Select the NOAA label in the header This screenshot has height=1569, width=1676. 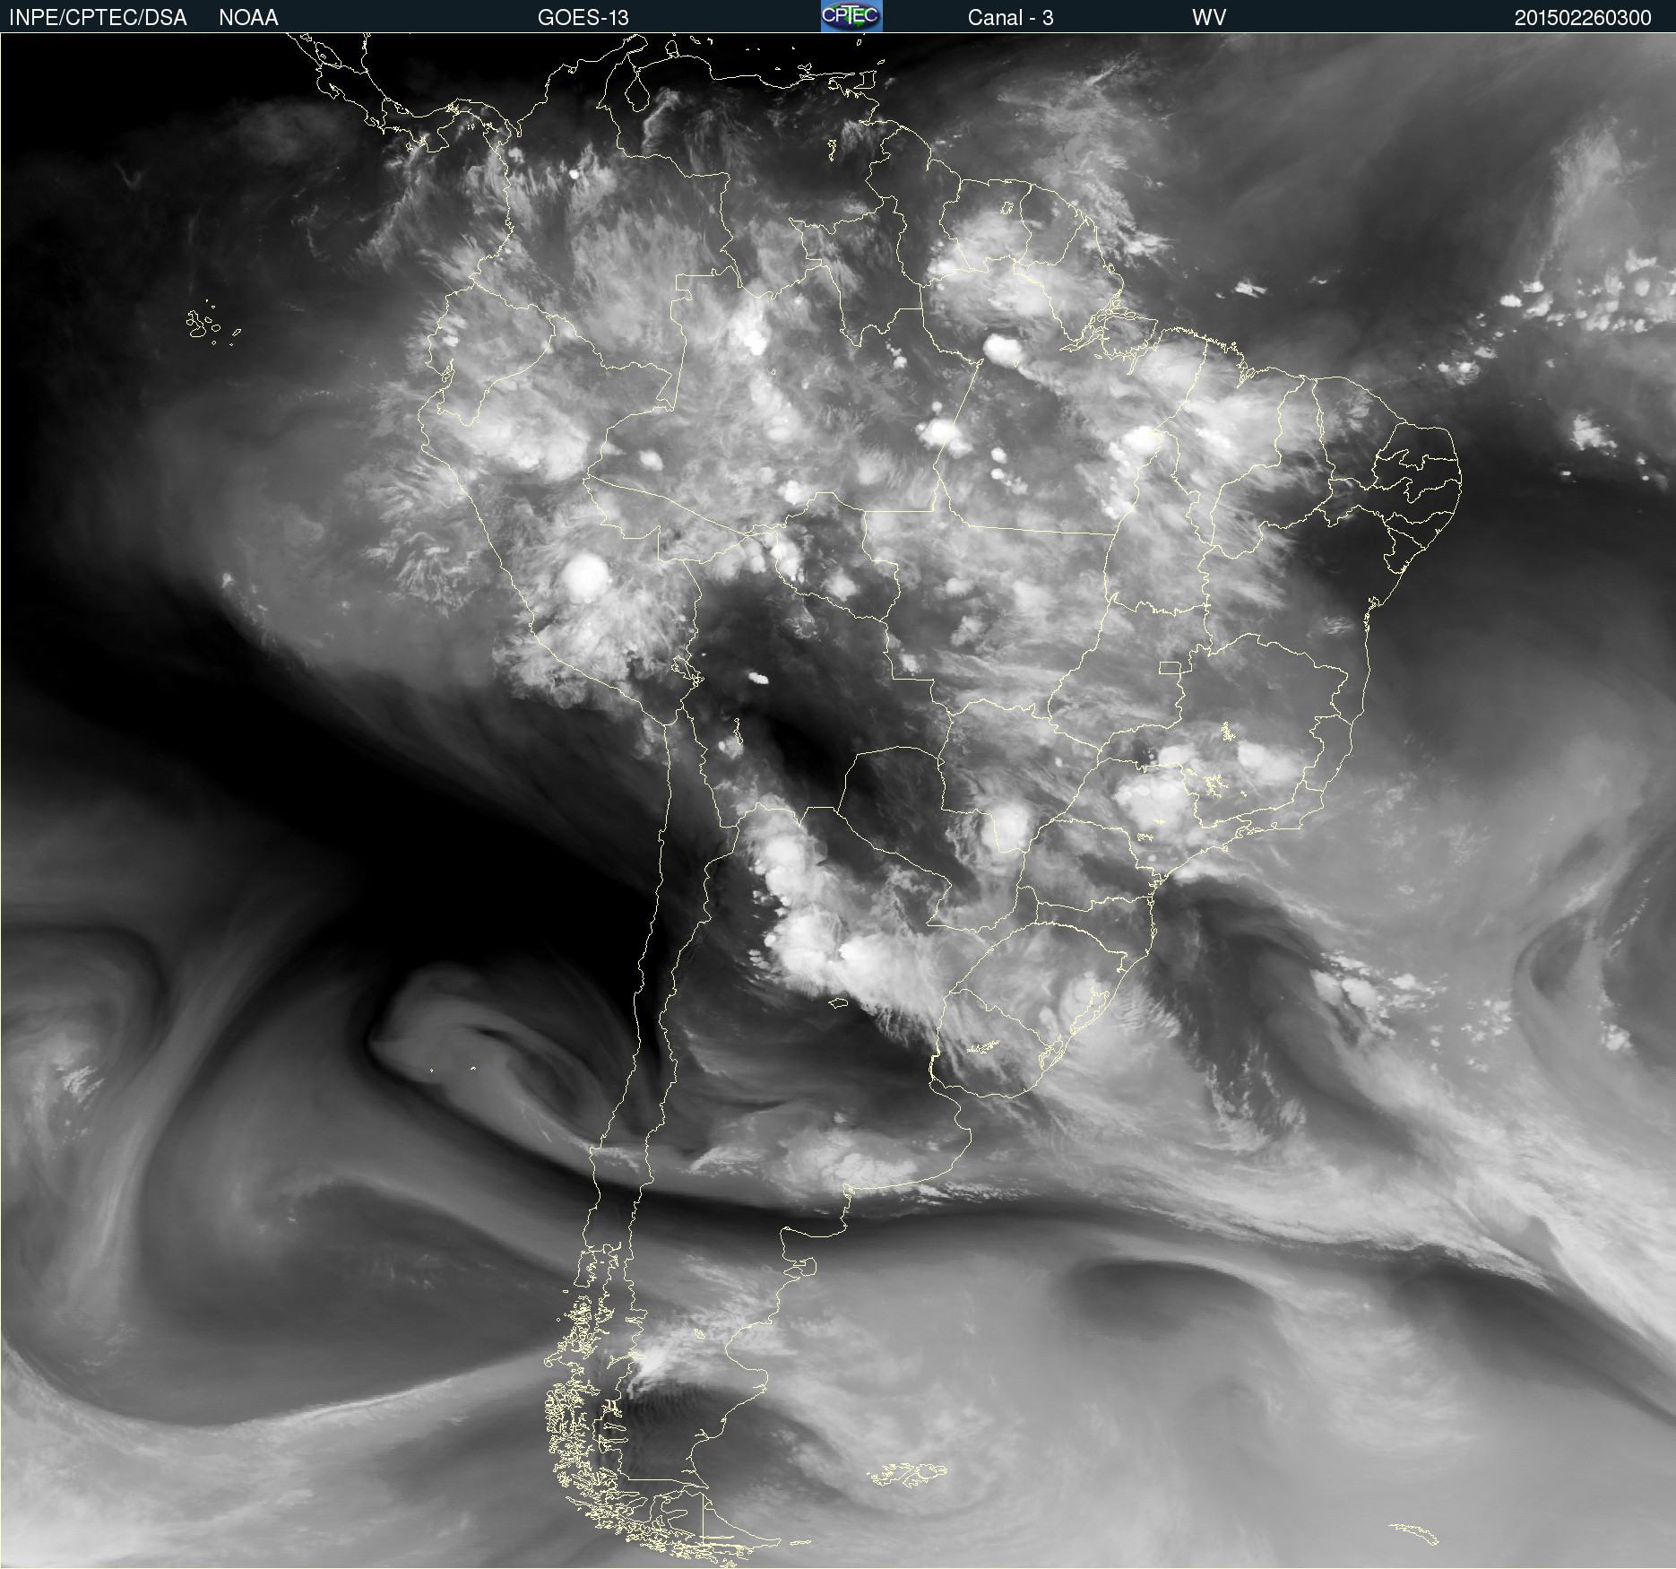coord(248,17)
